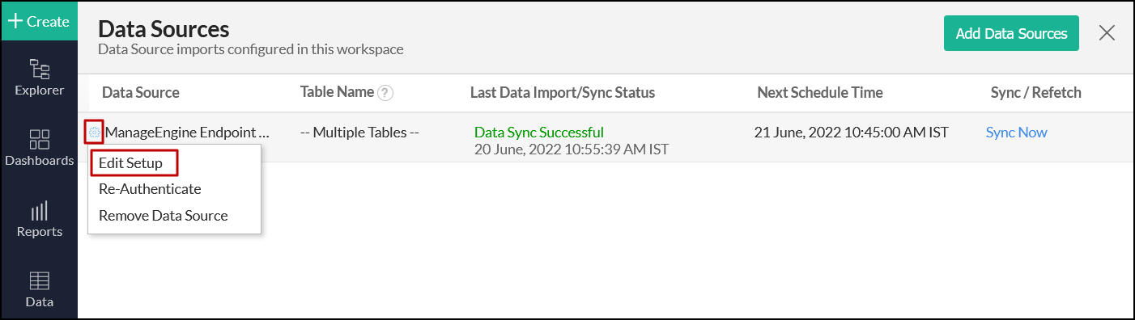The height and width of the screenshot is (320, 1135).
Task: Close the Data Sources panel
Action: (x=1107, y=33)
